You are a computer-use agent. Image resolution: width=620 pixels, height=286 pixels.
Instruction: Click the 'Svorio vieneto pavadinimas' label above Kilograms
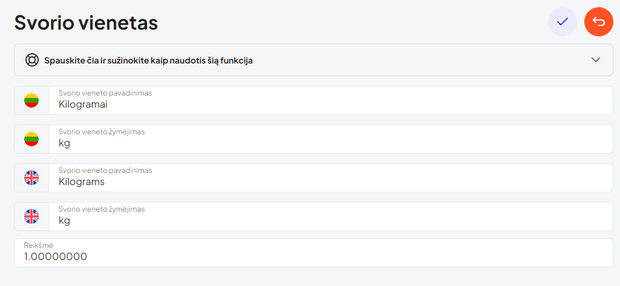point(105,171)
